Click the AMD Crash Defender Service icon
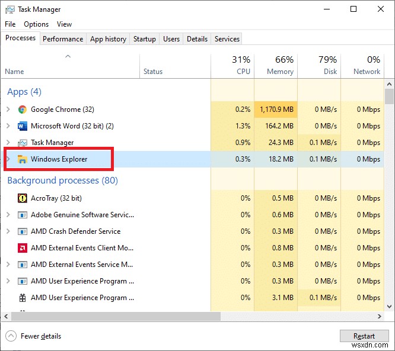The image size is (395, 351). click(23, 231)
